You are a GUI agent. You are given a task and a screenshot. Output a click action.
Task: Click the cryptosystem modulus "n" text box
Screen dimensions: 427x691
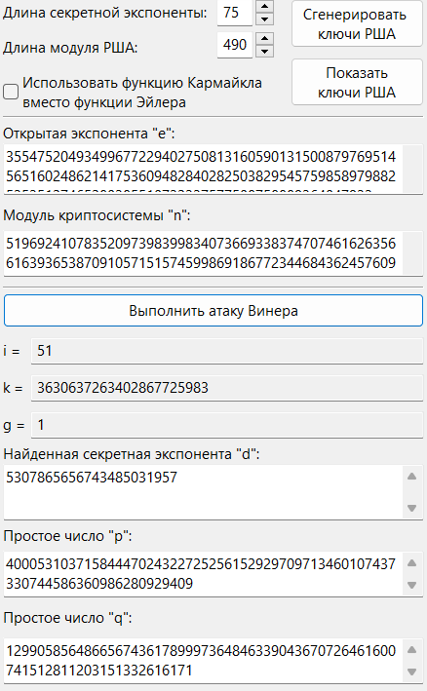213,253
